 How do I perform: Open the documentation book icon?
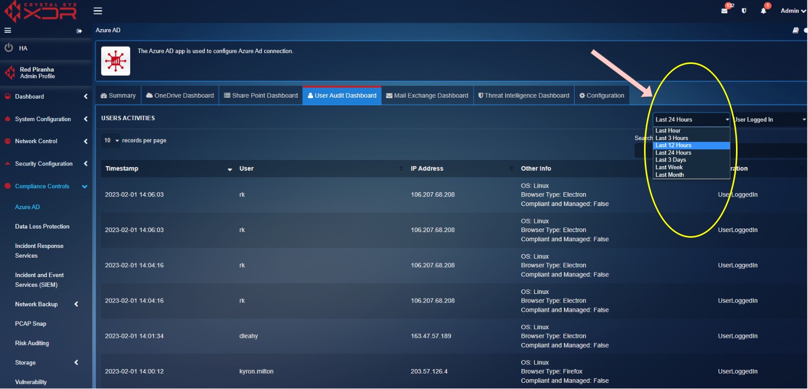796,31
